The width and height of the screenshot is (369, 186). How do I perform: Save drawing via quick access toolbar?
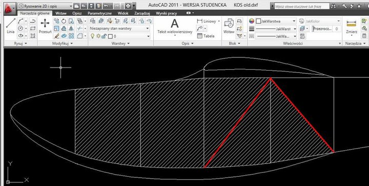click(91, 6)
